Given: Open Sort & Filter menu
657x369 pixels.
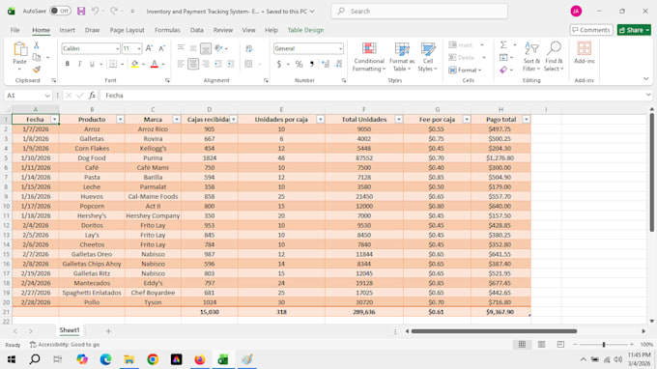Looking at the screenshot, I should click(x=531, y=57).
